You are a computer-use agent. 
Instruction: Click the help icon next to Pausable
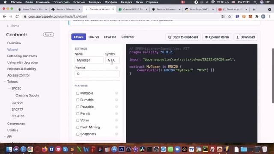pos(116,107)
